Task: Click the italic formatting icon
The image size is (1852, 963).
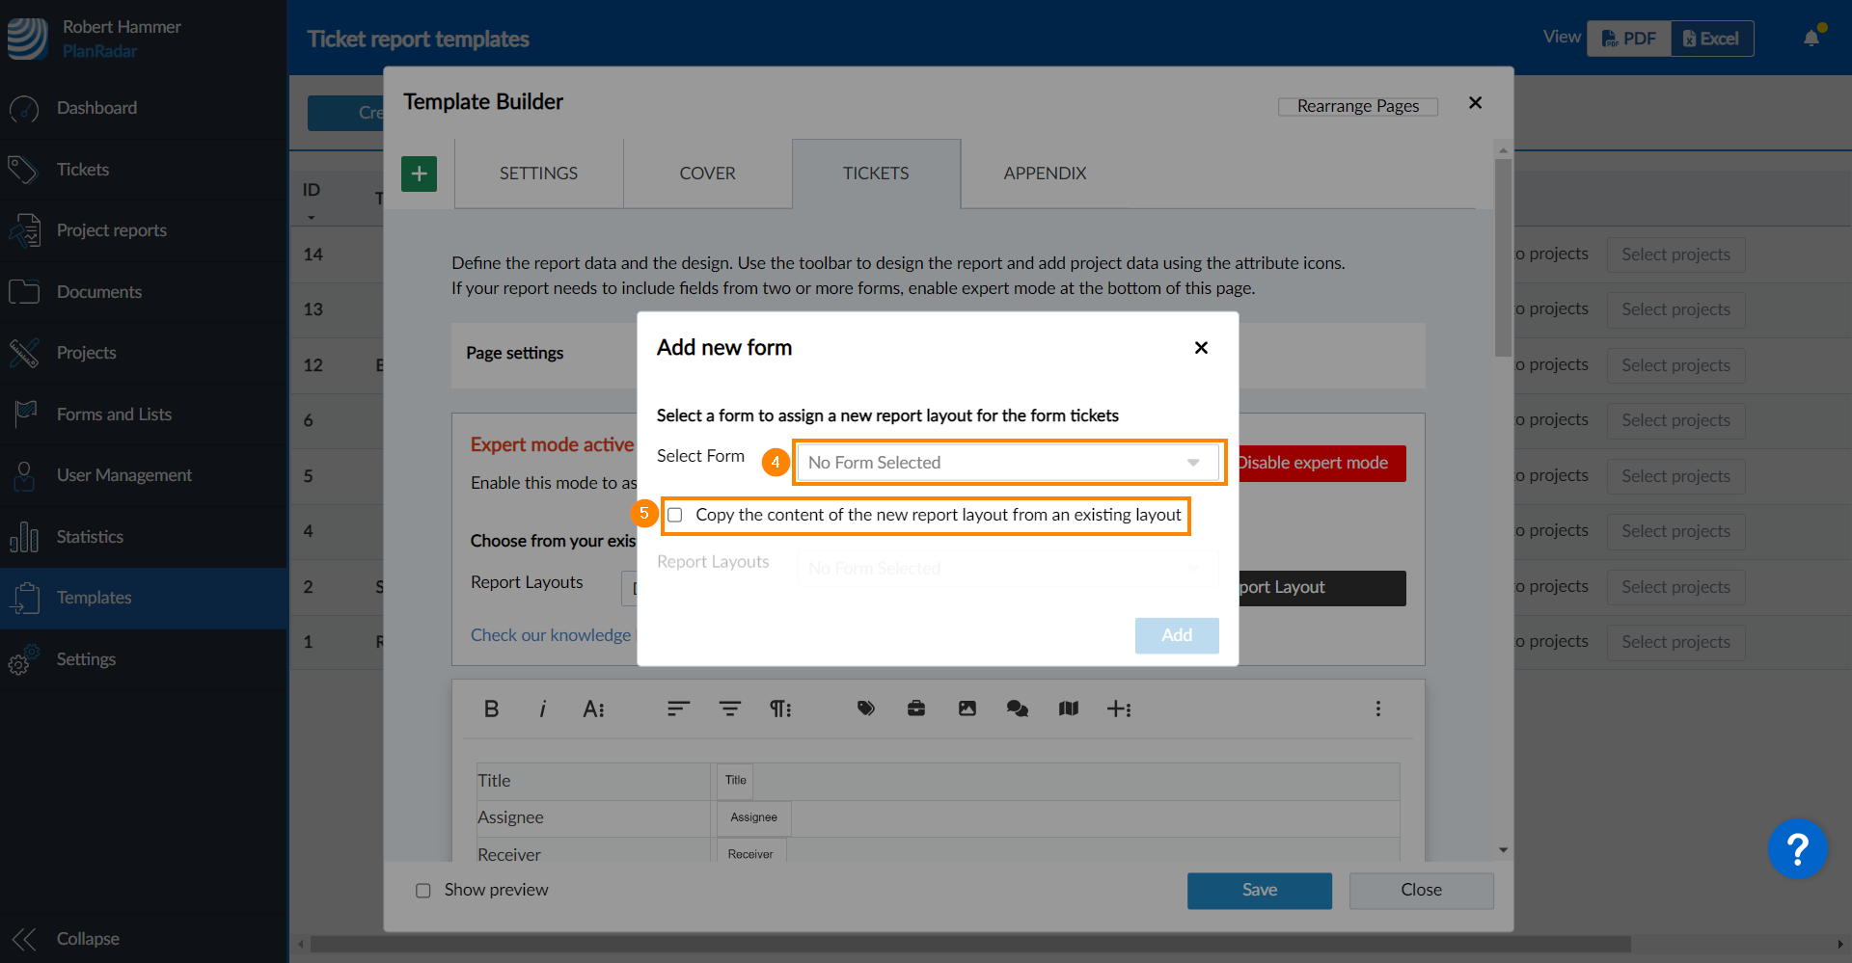Action: pos(542,709)
